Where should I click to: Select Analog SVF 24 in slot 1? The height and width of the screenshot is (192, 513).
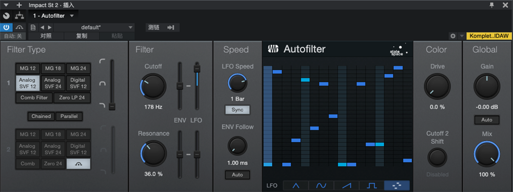click(53, 83)
